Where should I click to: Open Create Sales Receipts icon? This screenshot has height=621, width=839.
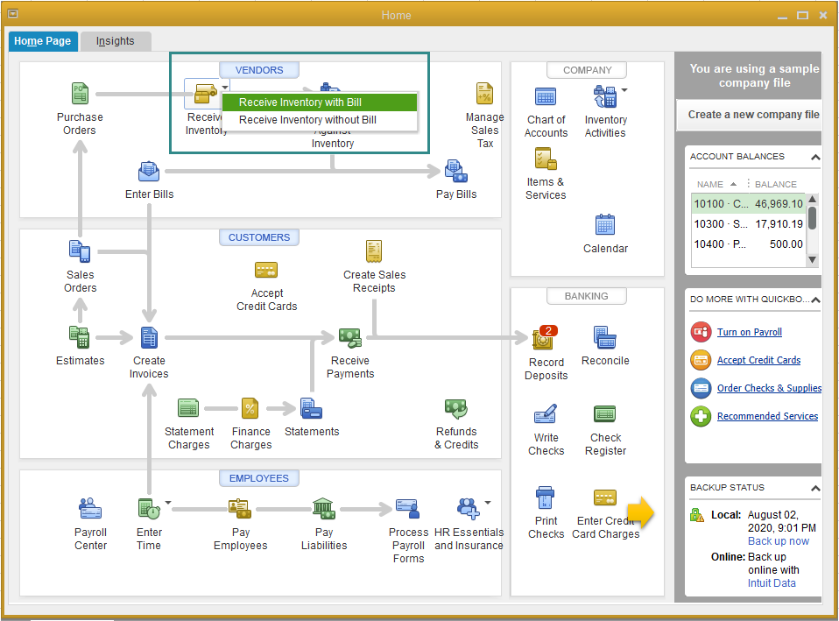pos(373,251)
